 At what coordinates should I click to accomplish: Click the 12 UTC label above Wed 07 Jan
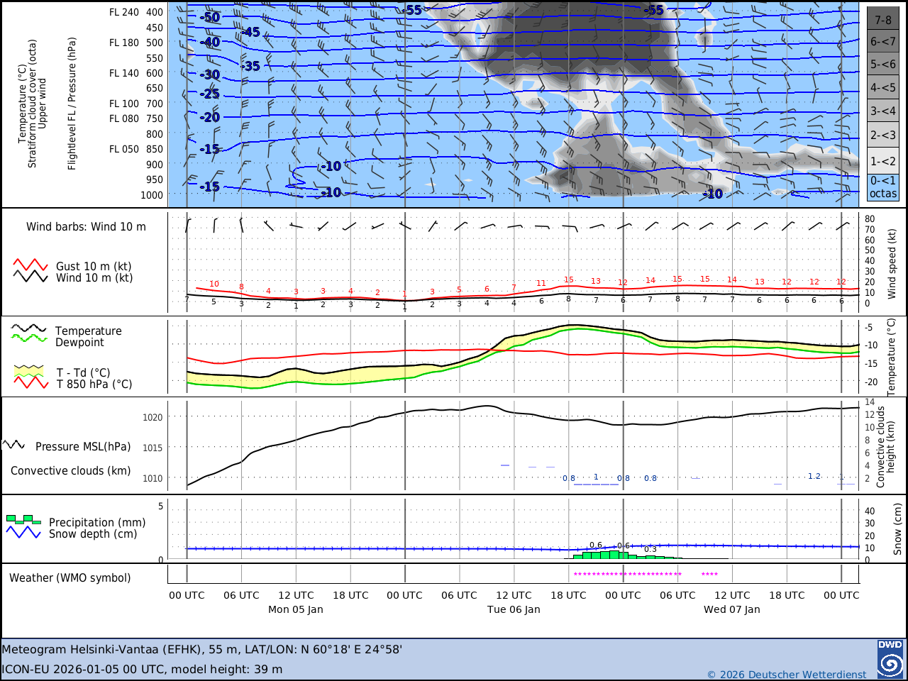pos(732,596)
